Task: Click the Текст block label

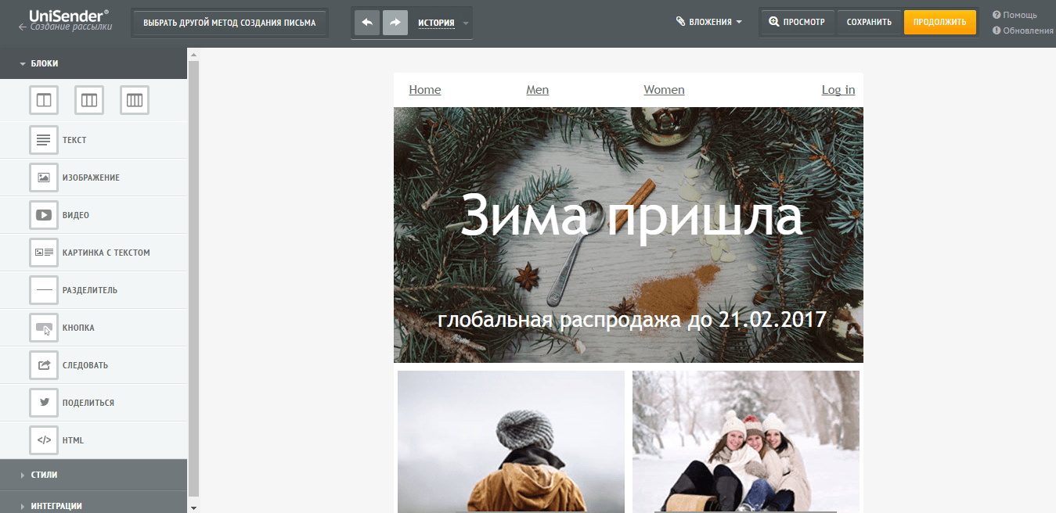Action: 74,140
